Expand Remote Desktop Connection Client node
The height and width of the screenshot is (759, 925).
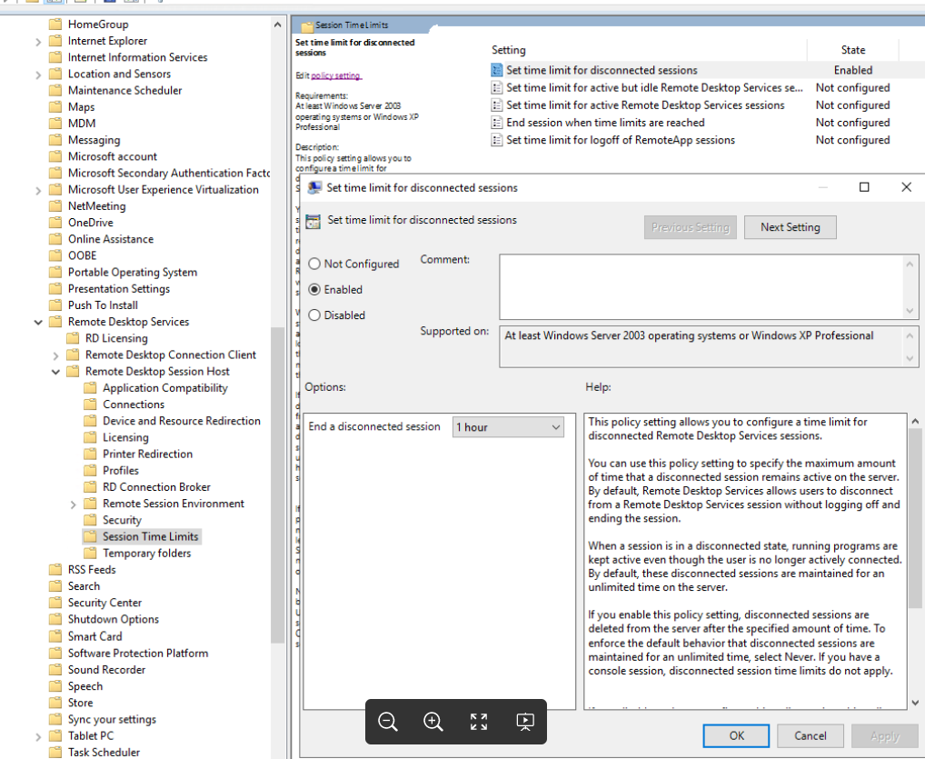pyautogui.click(x=55, y=356)
